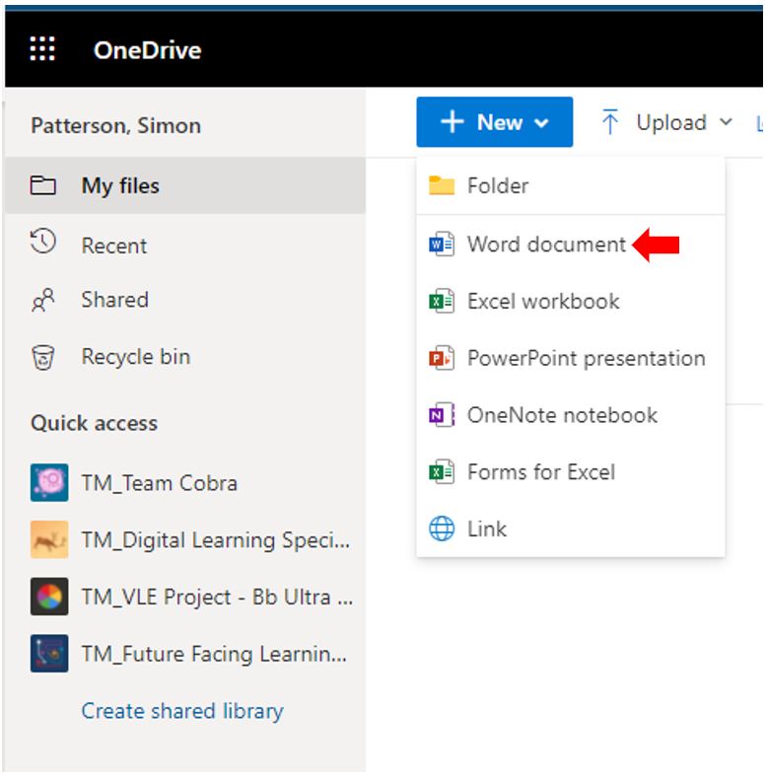The width and height of the screenshot is (767, 777).
Task: Open TM_Future Facing Learnin... text link
Action: (x=214, y=654)
